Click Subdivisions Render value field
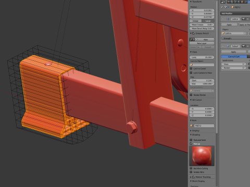This screenshot has height=187, width=250. pos(234,68)
